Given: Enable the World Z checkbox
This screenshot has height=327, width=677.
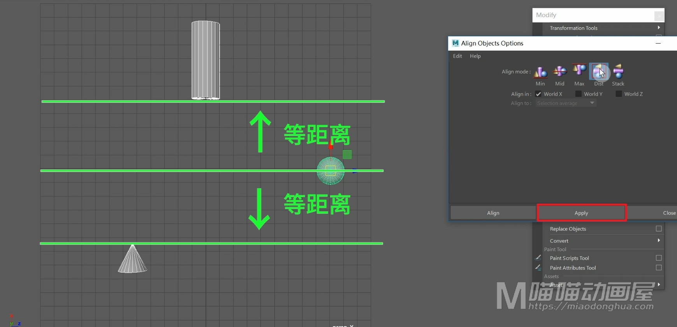Looking at the screenshot, I should [x=619, y=94].
